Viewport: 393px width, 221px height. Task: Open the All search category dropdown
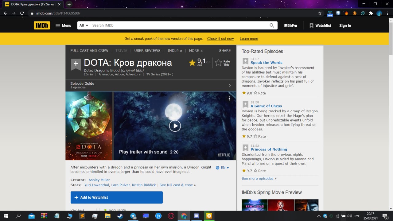84,25
